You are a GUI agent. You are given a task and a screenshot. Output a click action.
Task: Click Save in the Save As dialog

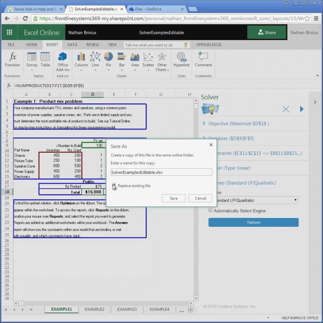point(173,198)
